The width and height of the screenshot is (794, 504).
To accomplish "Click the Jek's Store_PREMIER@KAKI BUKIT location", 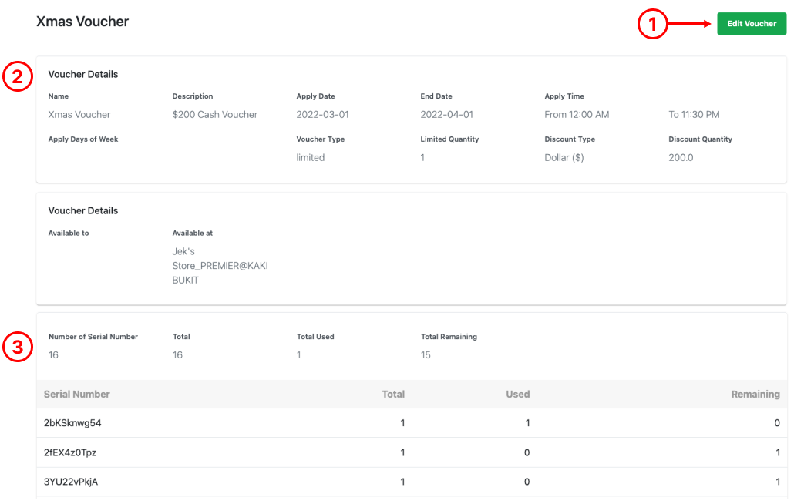I will pos(220,266).
